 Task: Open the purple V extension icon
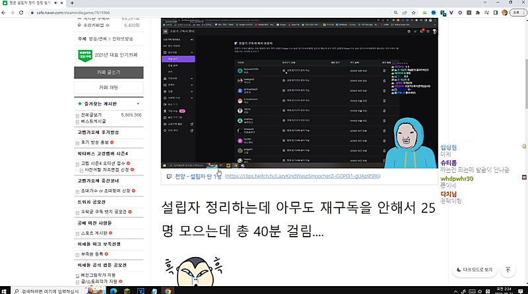451,13
